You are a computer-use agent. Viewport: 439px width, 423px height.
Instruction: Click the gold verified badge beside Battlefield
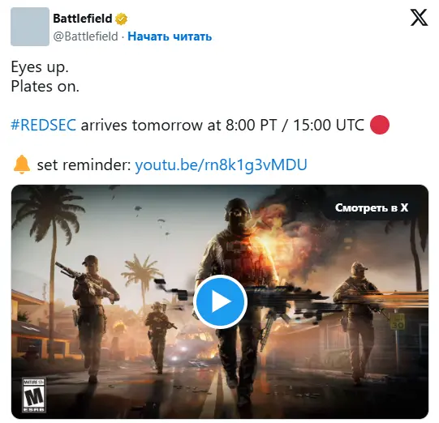click(121, 19)
